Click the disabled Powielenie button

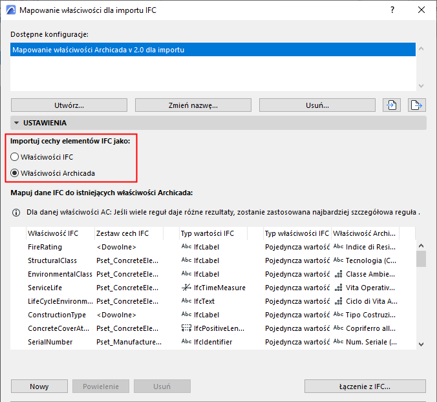pyautogui.click(x=101, y=386)
